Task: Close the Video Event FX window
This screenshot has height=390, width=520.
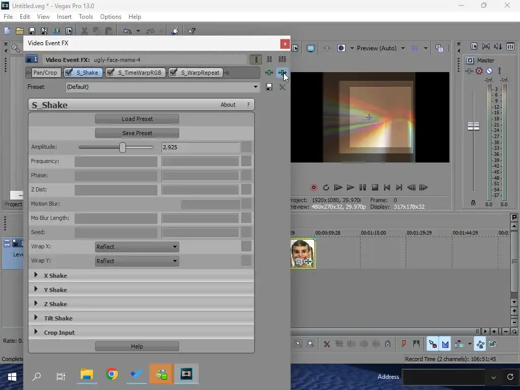Action: coord(285,44)
